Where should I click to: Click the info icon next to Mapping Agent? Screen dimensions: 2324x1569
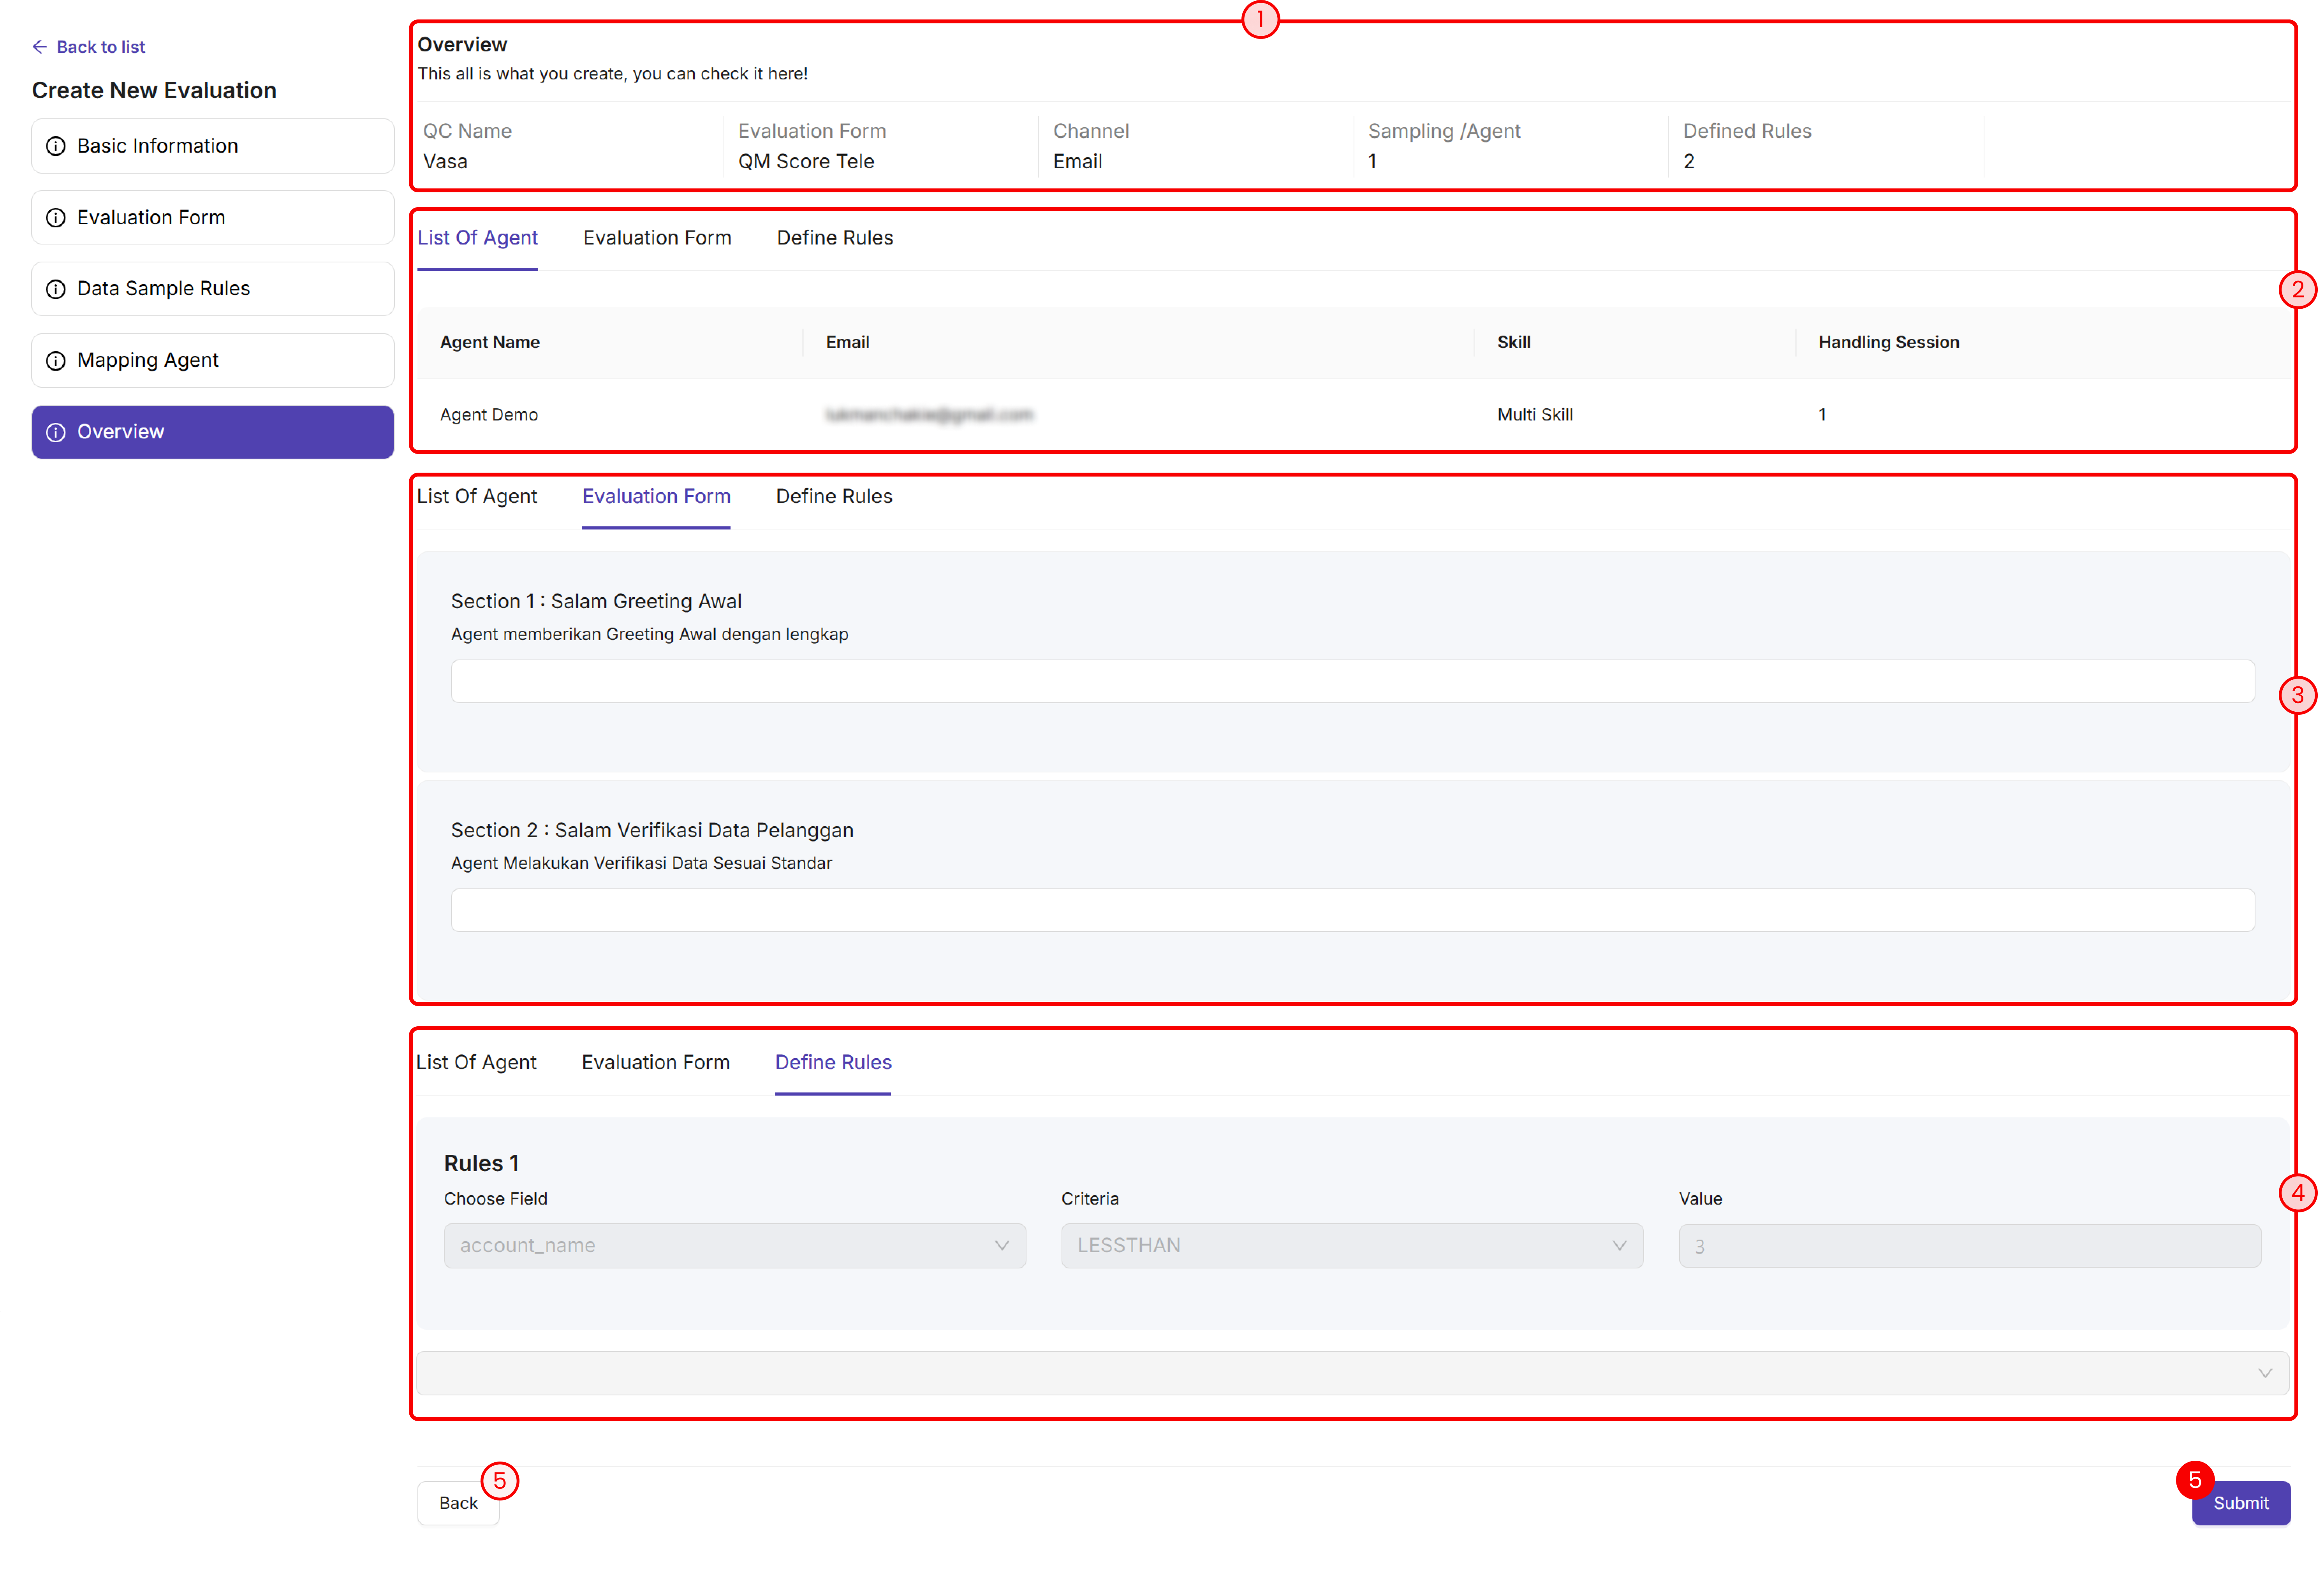pyautogui.click(x=56, y=360)
